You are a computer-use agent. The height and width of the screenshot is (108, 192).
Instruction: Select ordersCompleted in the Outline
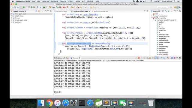point(164,43)
